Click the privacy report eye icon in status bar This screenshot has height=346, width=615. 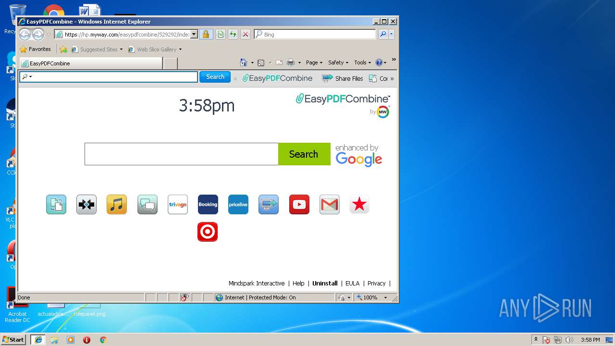point(184,297)
